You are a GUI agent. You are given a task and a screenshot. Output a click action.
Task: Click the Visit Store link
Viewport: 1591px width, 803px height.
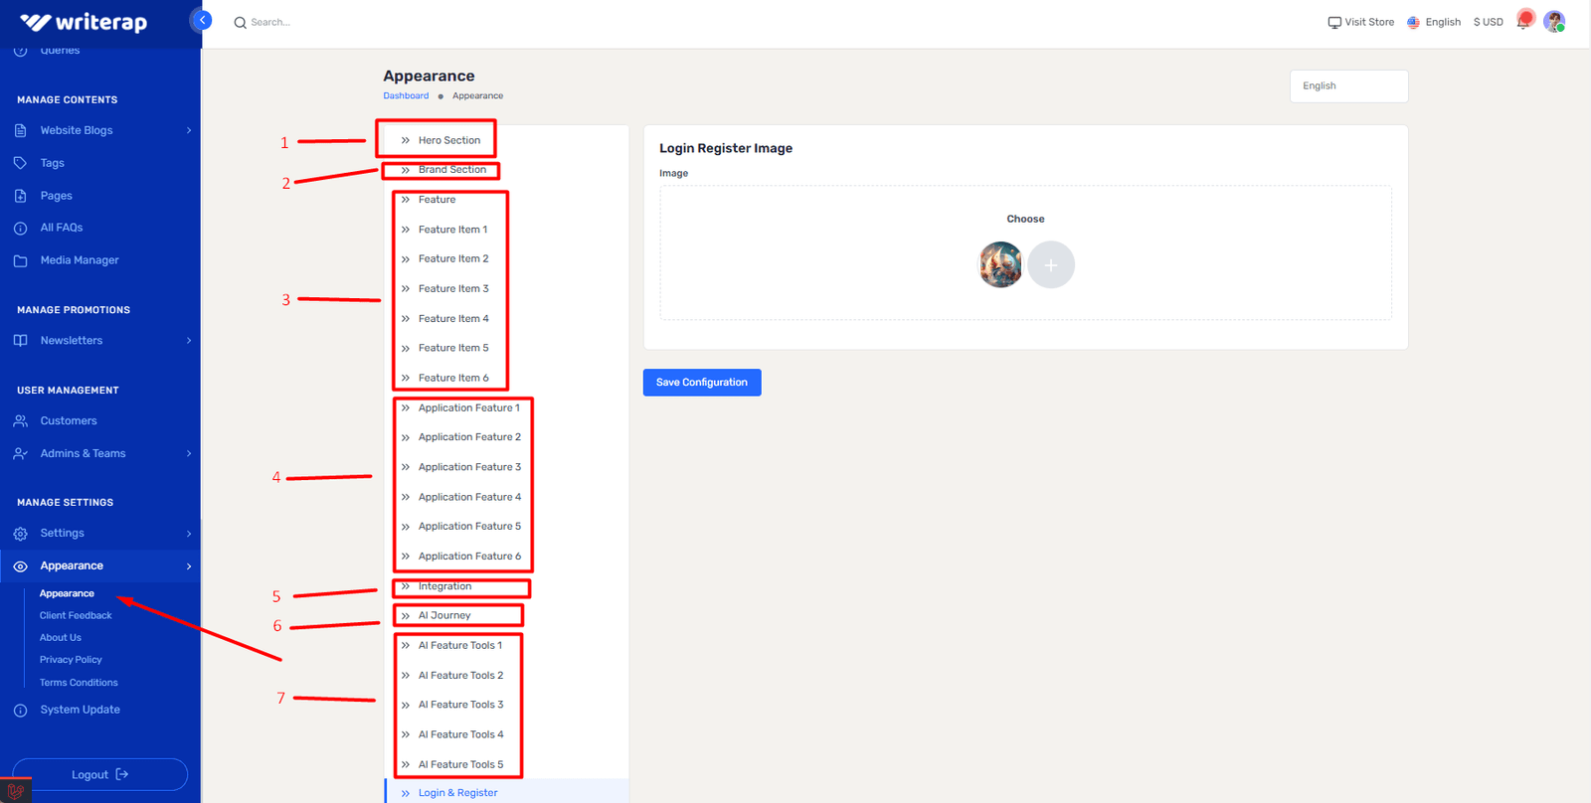click(1369, 22)
